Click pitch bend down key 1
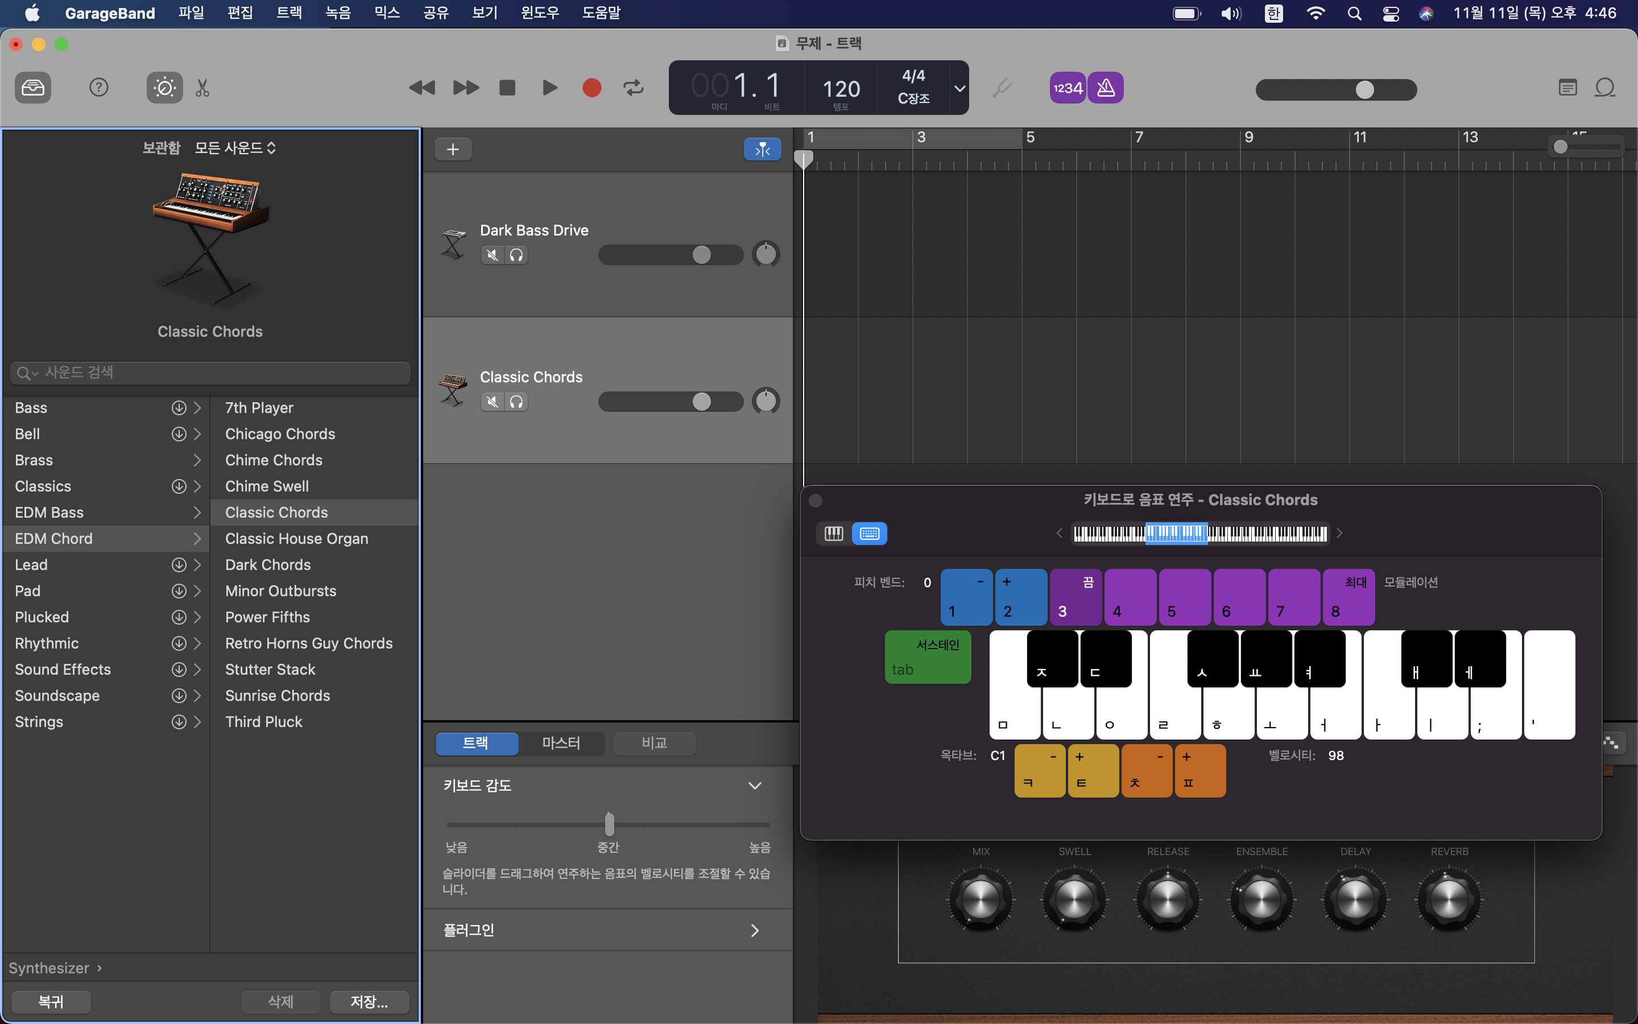This screenshot has width=1638, height=1024. [966, 597]
